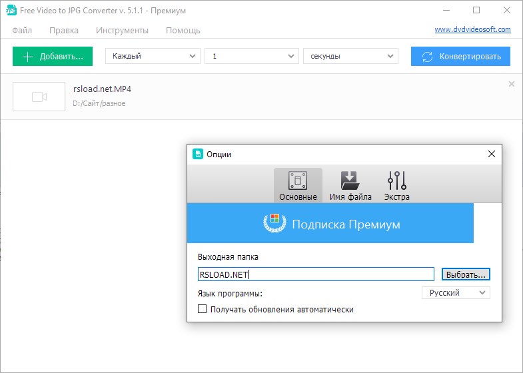Open the Инструменты menu
Image resolution: width=523 pixels, height=373 pixels.
pos(122,30)
